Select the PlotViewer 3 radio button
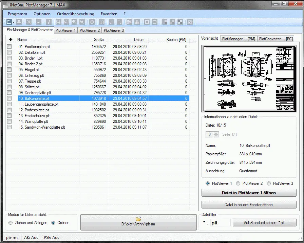Image resolution: width=304 pixels, height=243 pixels. point(268,183)
